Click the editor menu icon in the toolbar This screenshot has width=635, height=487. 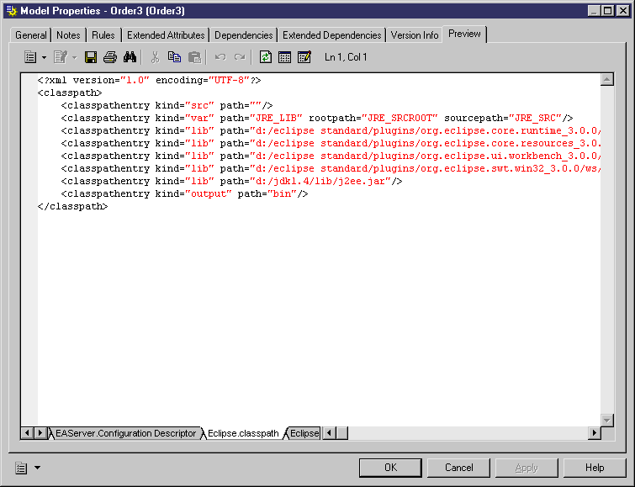click(x=30, y=57)
